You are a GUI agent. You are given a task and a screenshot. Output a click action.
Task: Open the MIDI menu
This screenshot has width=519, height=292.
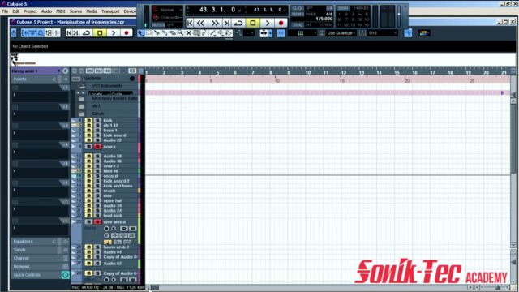pos(61,11)
